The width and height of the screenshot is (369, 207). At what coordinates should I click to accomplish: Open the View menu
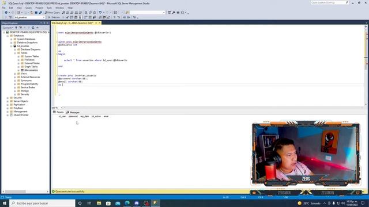[19, 7]
